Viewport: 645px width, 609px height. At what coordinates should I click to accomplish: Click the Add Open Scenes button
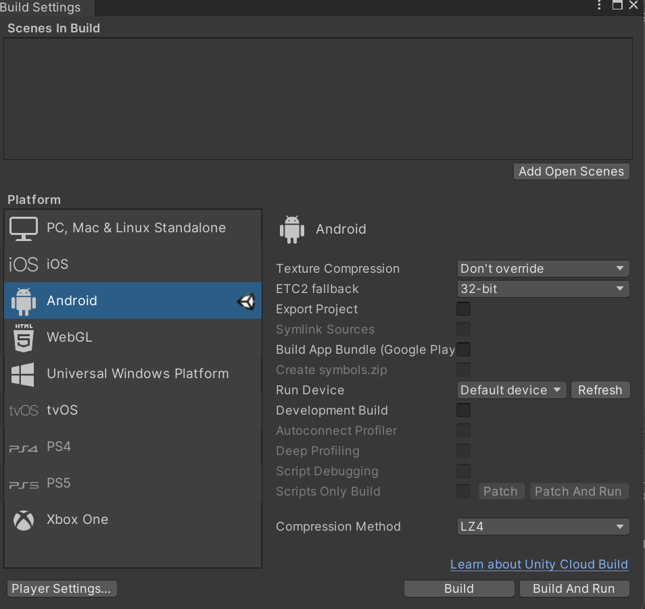click(x=571, y=171)
